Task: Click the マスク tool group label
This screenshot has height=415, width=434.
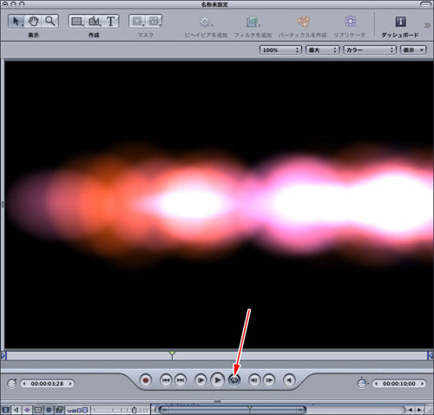Action: (x=146, y=35)
